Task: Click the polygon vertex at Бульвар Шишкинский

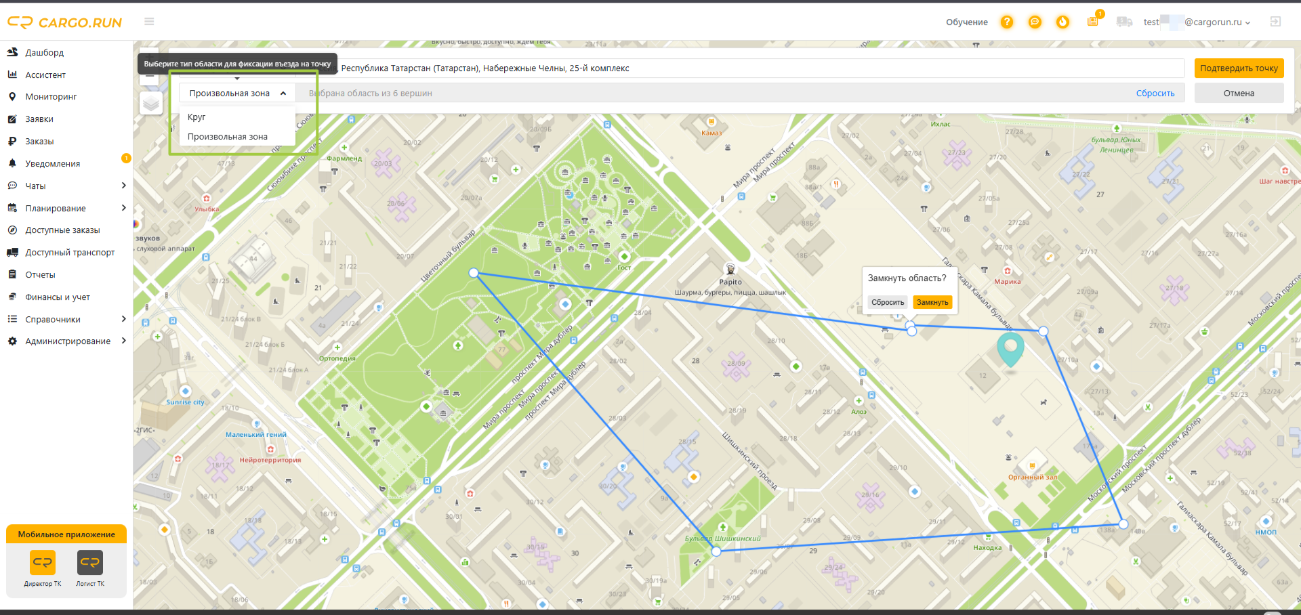Action: click(x=716, y=551)
